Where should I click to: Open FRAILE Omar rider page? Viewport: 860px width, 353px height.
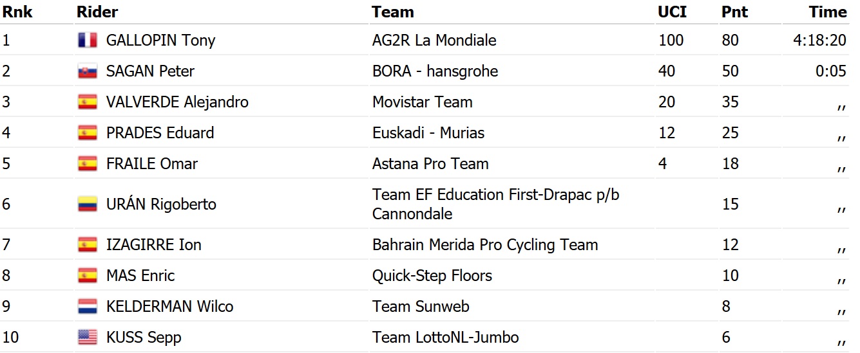click(151, 164)
